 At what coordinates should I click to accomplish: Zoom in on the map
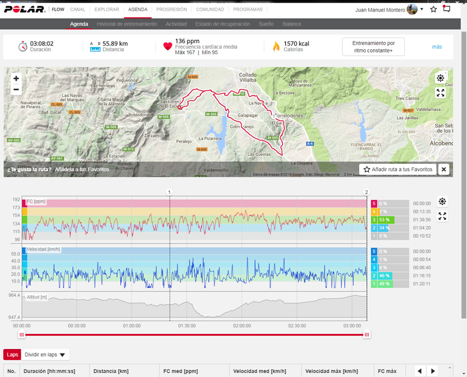tap(16, 78)
